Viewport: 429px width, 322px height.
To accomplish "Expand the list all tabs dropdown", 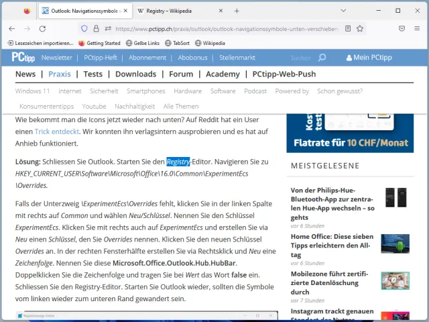I will [343, 11].
